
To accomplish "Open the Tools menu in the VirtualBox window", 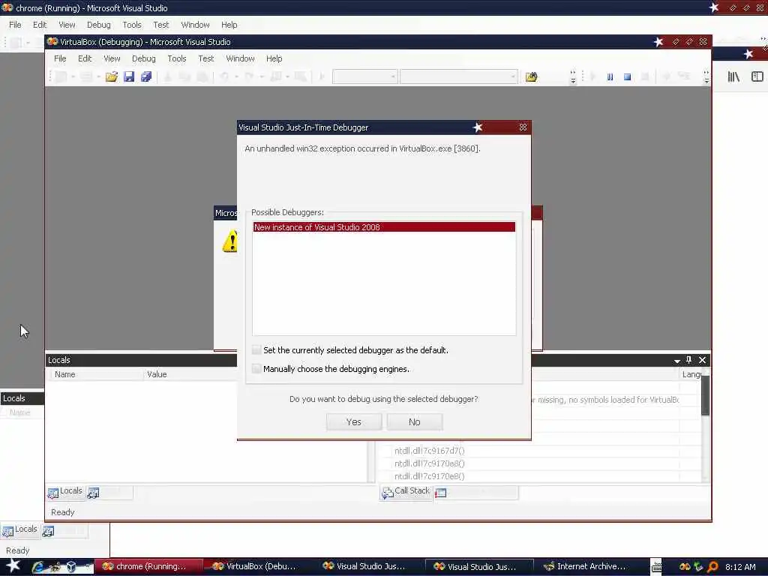I will coord(177,58).
